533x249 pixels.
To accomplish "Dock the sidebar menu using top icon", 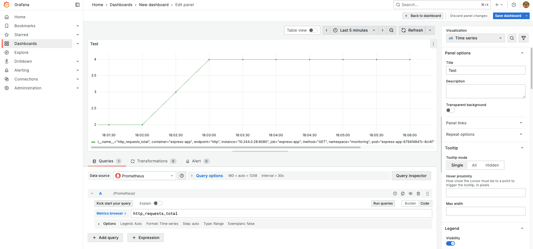I will point(77,5).
